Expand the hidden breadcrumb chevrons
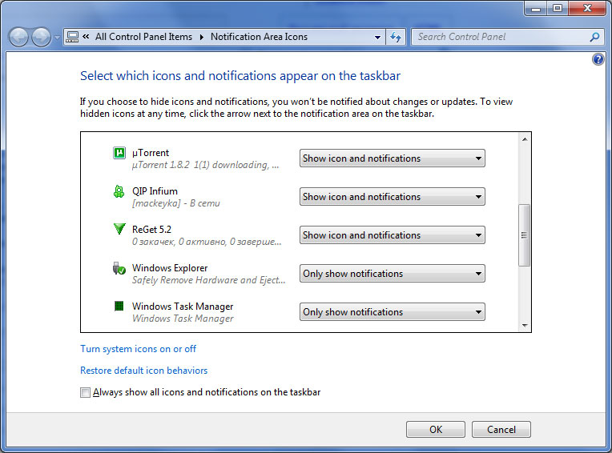This screenshot has height=453, width=612. (86, 37)
